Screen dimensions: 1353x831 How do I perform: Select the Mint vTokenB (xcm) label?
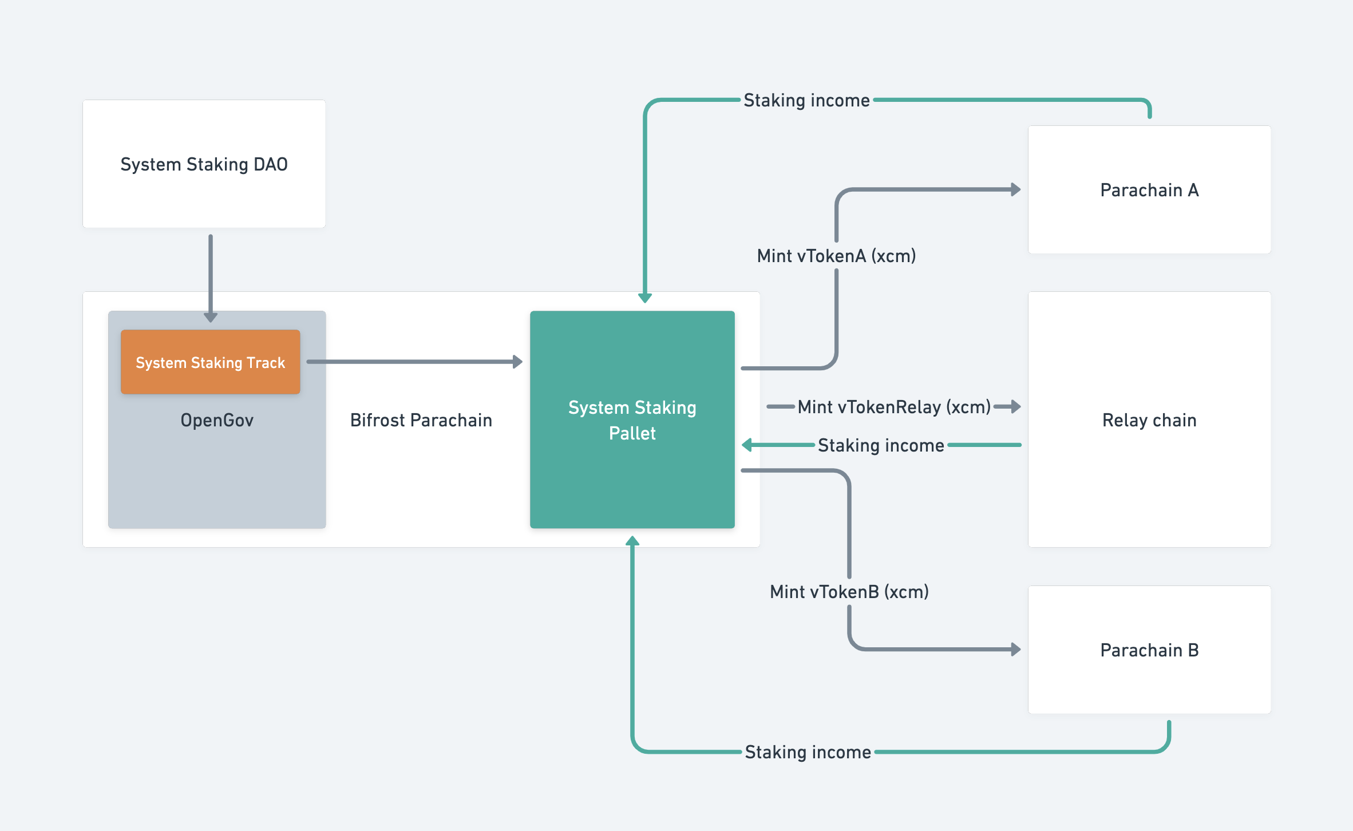tap(850, 592)
